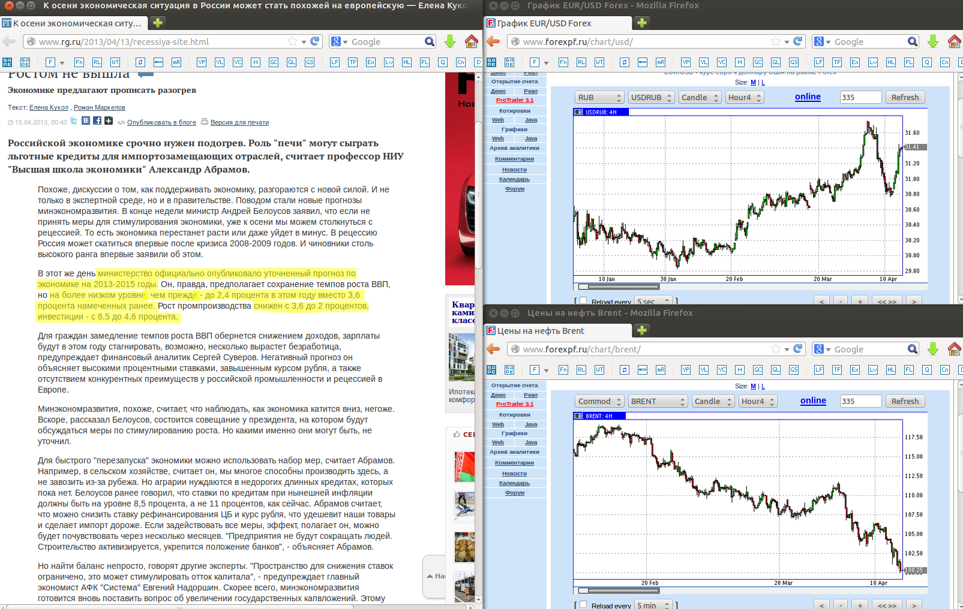The height and width of the screenshot is (609, 963).
Task: Open author link 'Елена Кукол'
Action: click(49, 107)
